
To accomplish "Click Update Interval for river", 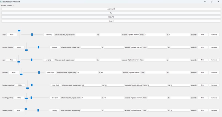I will point(134,35).
